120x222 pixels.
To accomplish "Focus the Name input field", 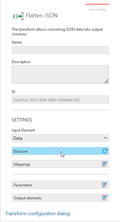I will (x=60, y=50).
